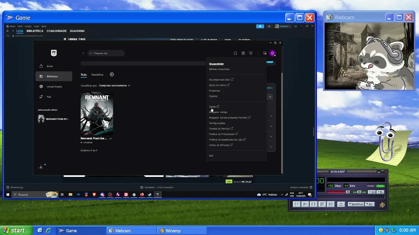Open the sort by Comprado recentemente dropdown
This screenshot has height=235, width=419.
click(115, 86)
